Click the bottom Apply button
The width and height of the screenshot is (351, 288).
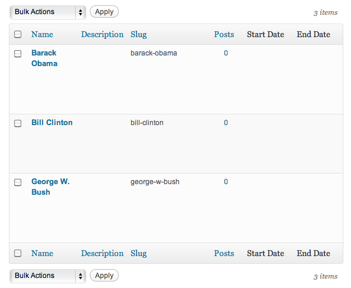(104, 275)
